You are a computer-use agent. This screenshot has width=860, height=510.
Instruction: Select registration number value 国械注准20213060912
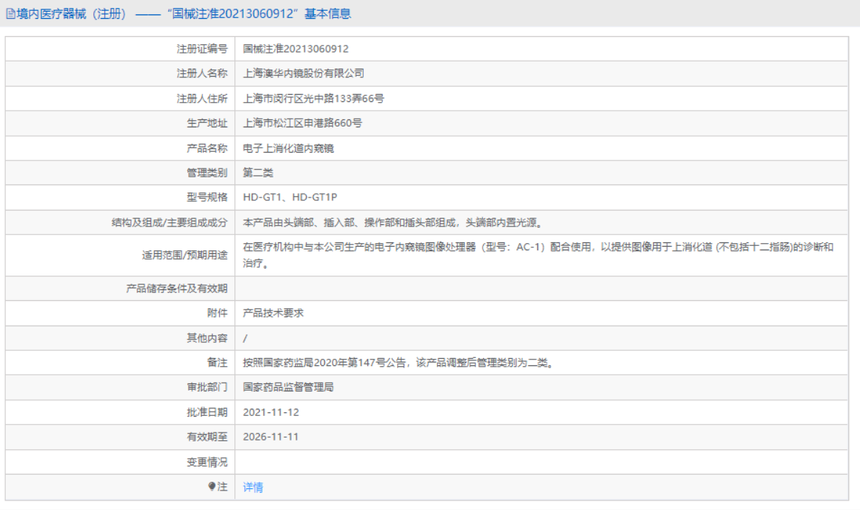click(296, 48)
